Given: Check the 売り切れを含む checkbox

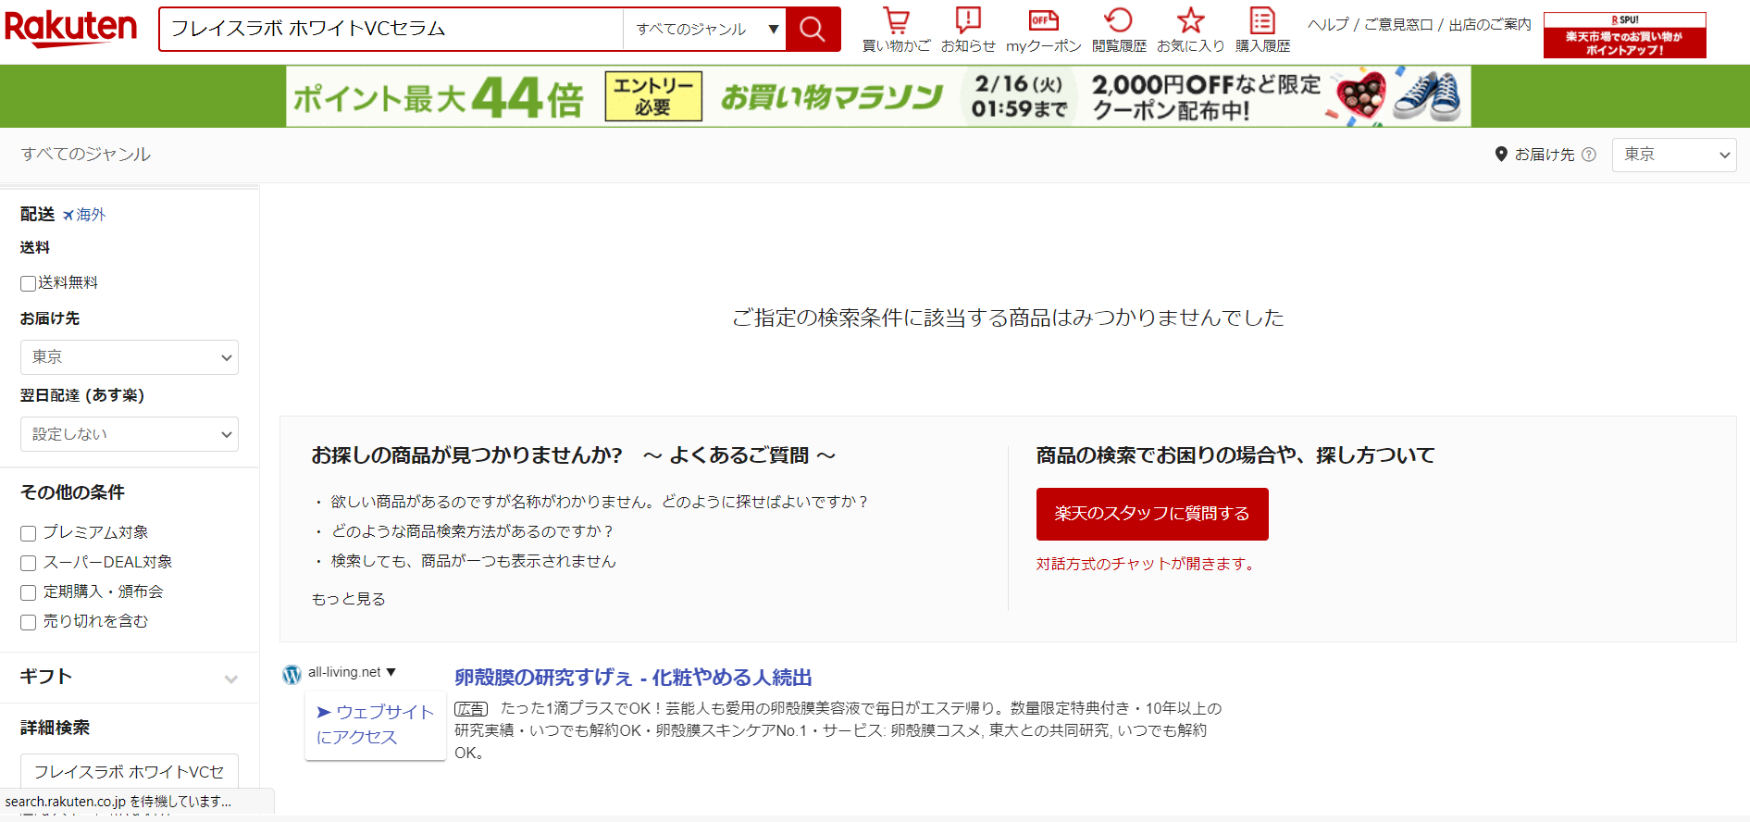Looking at the screenshot, I should (x=29, y=622).
